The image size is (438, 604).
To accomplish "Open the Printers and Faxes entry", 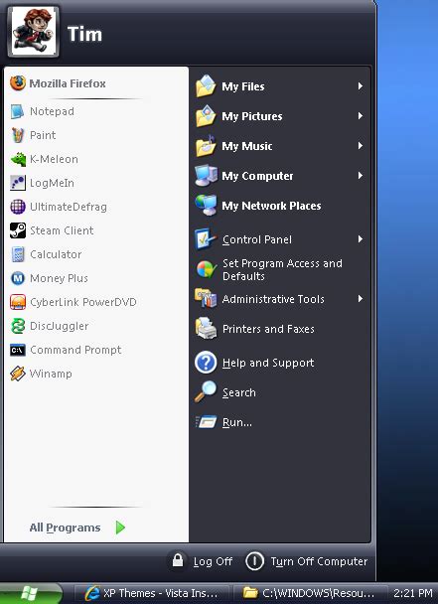I will click(x=280, y=329).
